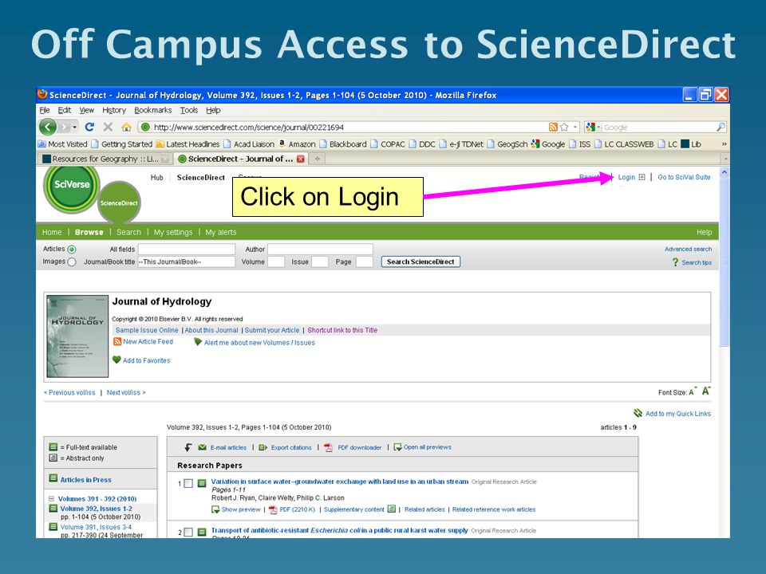Click the alert icon for new Volumes/Issues

[198, 342]
